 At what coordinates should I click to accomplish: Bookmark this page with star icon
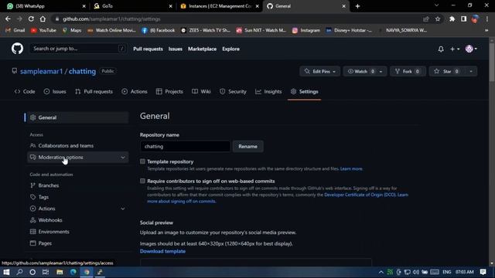438,19
